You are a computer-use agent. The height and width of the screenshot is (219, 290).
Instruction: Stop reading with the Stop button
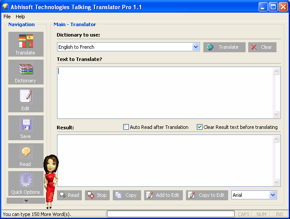(97, 195)
